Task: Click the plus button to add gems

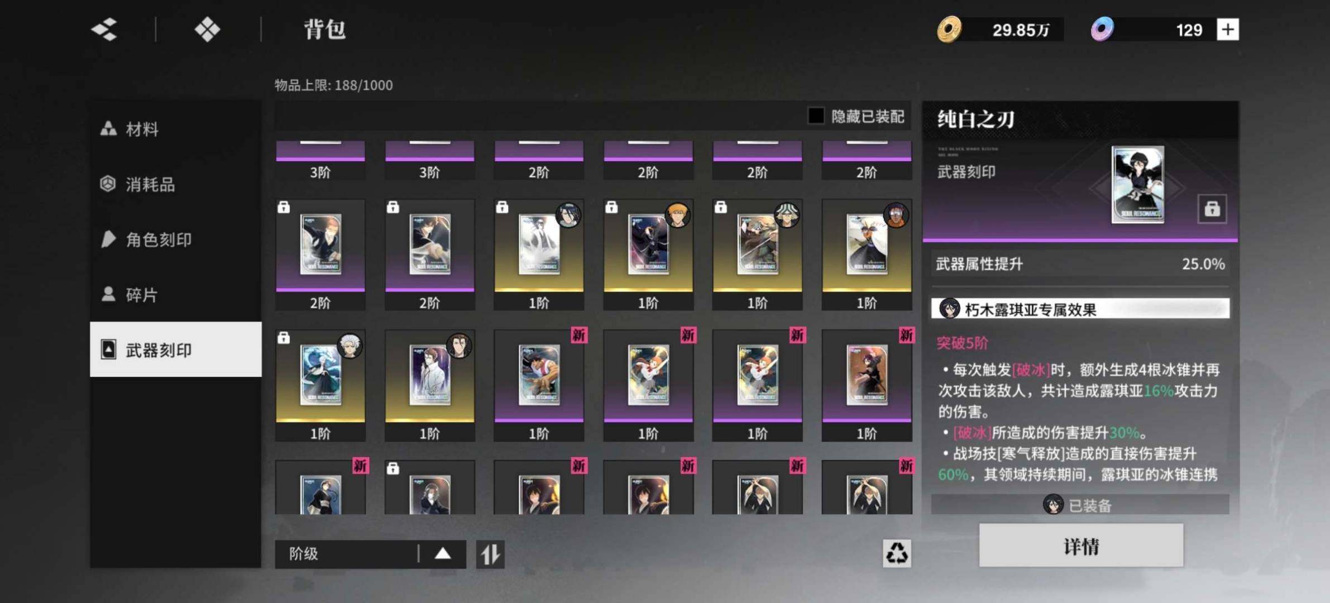Action: (x=1227, y=29)
